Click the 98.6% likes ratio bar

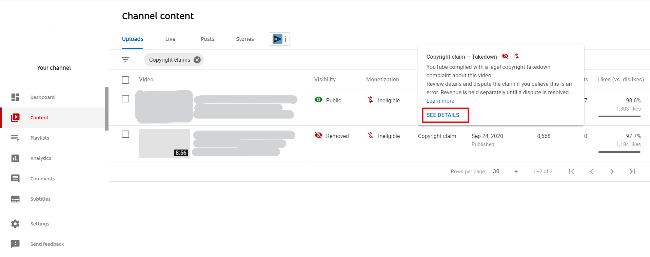coord(619,116)
